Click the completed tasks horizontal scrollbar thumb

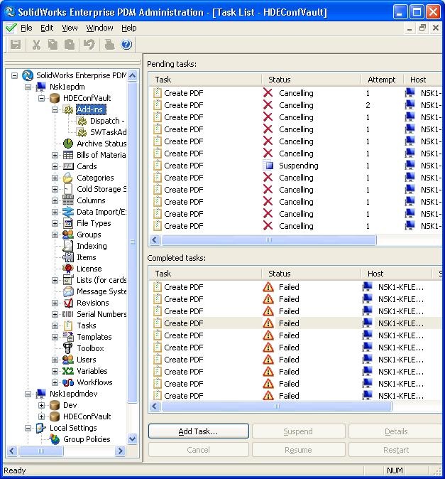[276, 406]
